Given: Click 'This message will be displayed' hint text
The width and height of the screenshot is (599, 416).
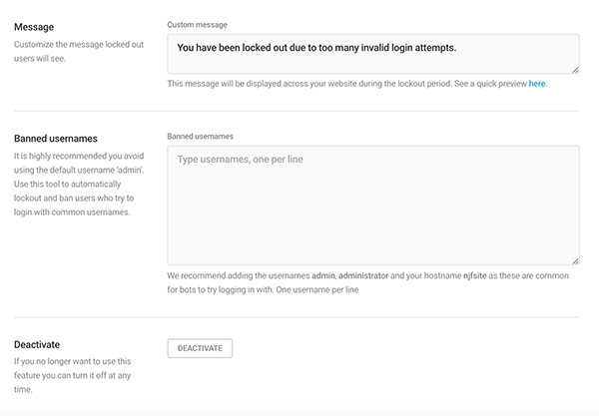Looking at the screenshot, I should (357, 84).
